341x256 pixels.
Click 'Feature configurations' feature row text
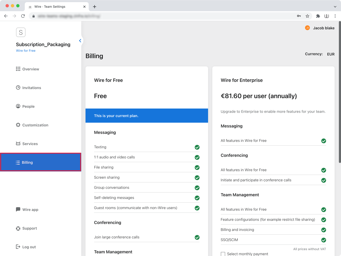coord(268,219)
